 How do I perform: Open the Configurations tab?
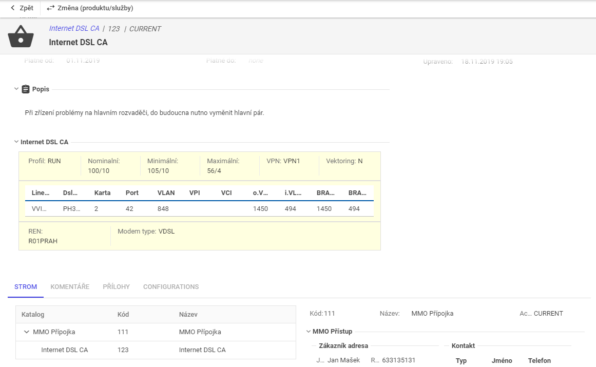(x=170, y=287)
